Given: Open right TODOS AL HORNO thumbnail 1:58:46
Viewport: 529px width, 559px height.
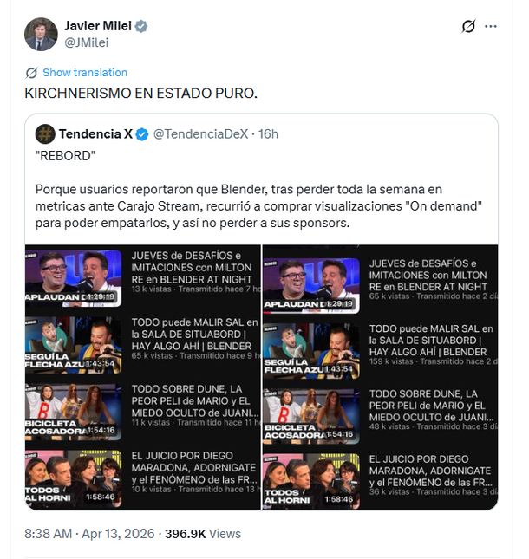Looking at the screenshot, I should click(310, 478).
